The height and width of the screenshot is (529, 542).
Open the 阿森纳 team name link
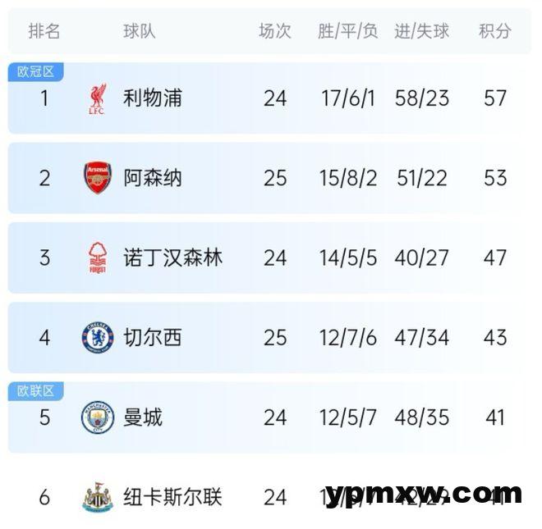pyautogui.click(x=153, y=178)
